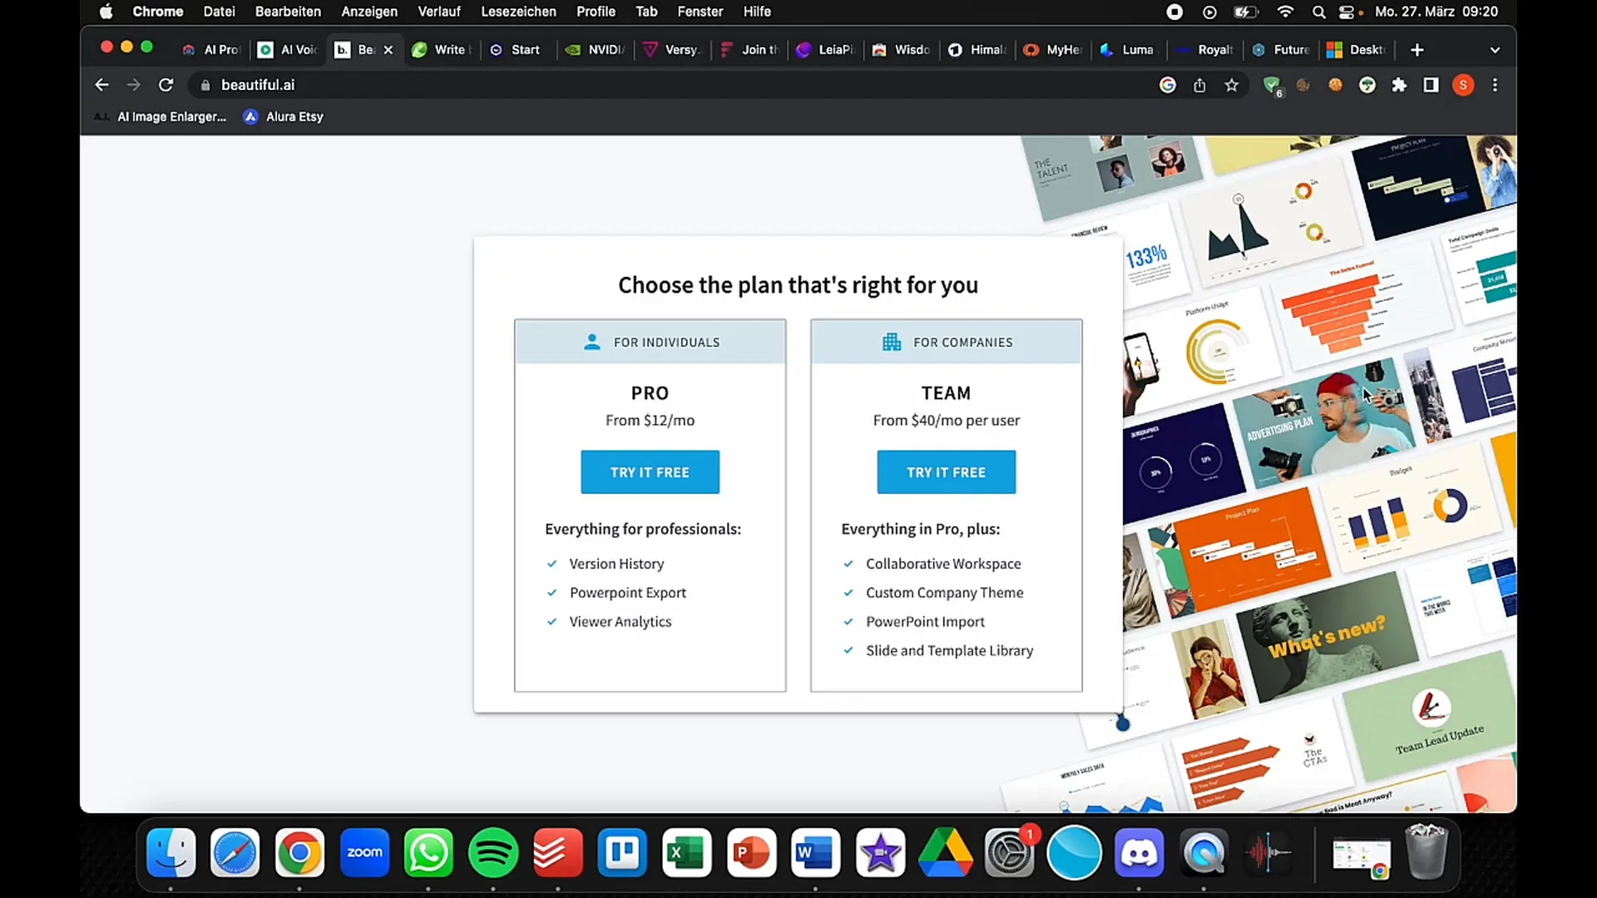Open Discord from the dock

(x=1139, y=852)
